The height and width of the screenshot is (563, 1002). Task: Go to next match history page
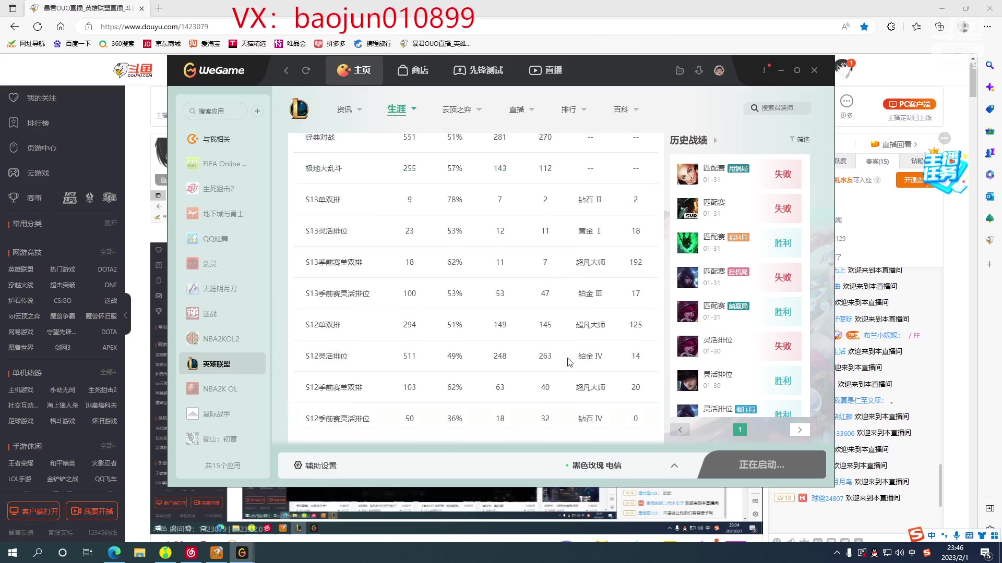(x=800, y=430)
